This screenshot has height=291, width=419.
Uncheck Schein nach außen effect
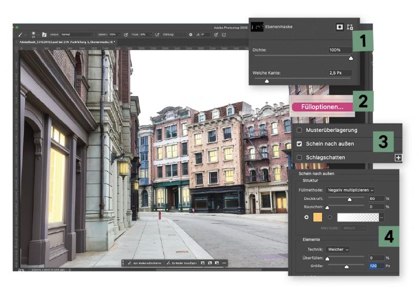(299, 144)
